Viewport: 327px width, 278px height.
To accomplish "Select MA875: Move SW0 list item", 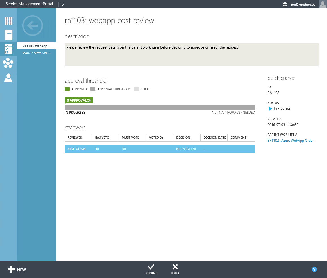I will 36,53.
